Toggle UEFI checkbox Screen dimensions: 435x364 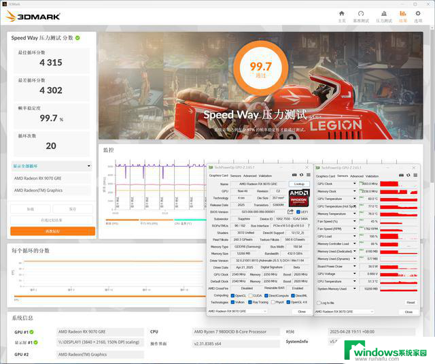click(x=298, y=212)
